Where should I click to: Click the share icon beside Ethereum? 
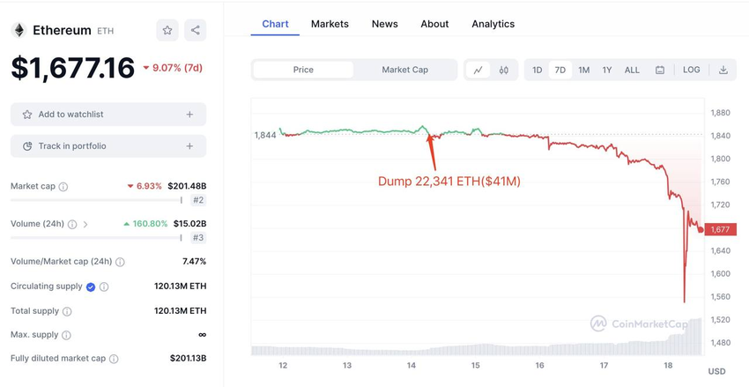click(x=195, y=30)
